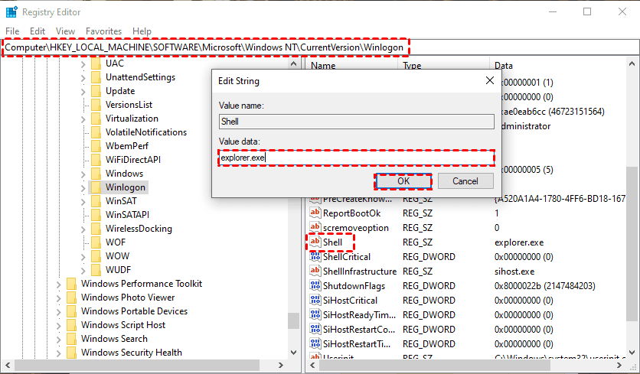The image size is (640, 374).
Task: Expand Windows Performance Toolkit key
Action: point(59,285)
